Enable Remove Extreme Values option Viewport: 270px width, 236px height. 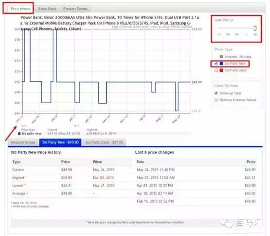(x=216, y=100)
